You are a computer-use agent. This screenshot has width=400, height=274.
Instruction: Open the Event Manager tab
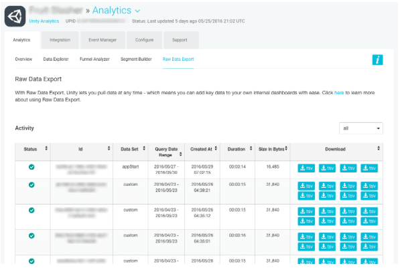[103, 40]
